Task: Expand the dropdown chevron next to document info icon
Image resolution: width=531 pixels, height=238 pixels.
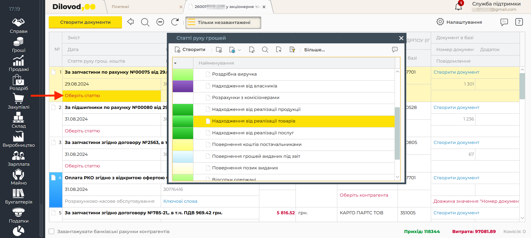Action: point(239,50)
